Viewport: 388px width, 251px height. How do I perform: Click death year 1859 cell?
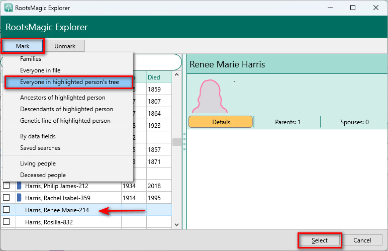click(159, 89)
